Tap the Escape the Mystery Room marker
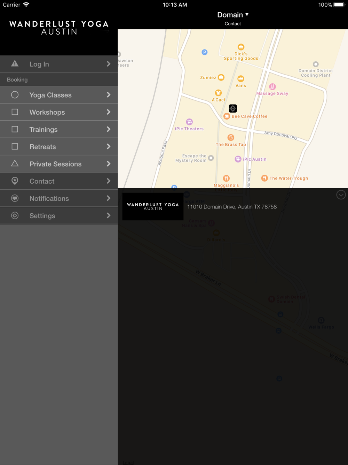This screenshot has width=348, height=465. pos(211,158)
